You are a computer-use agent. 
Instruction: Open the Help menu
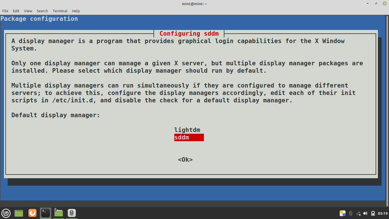click(76, 11)
